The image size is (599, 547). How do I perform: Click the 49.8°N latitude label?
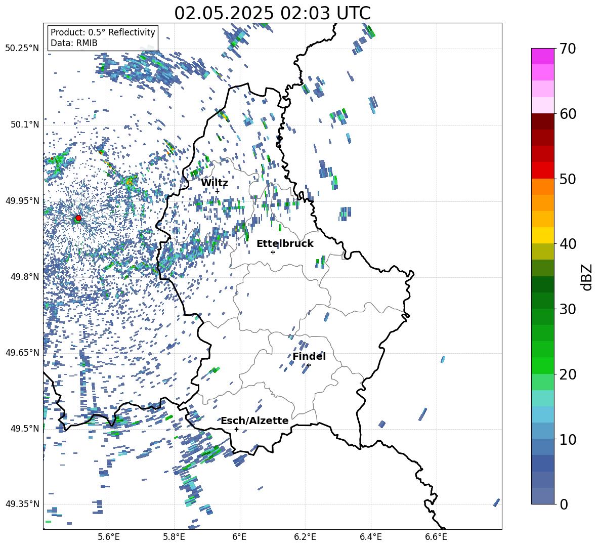[x=24, y=276]
